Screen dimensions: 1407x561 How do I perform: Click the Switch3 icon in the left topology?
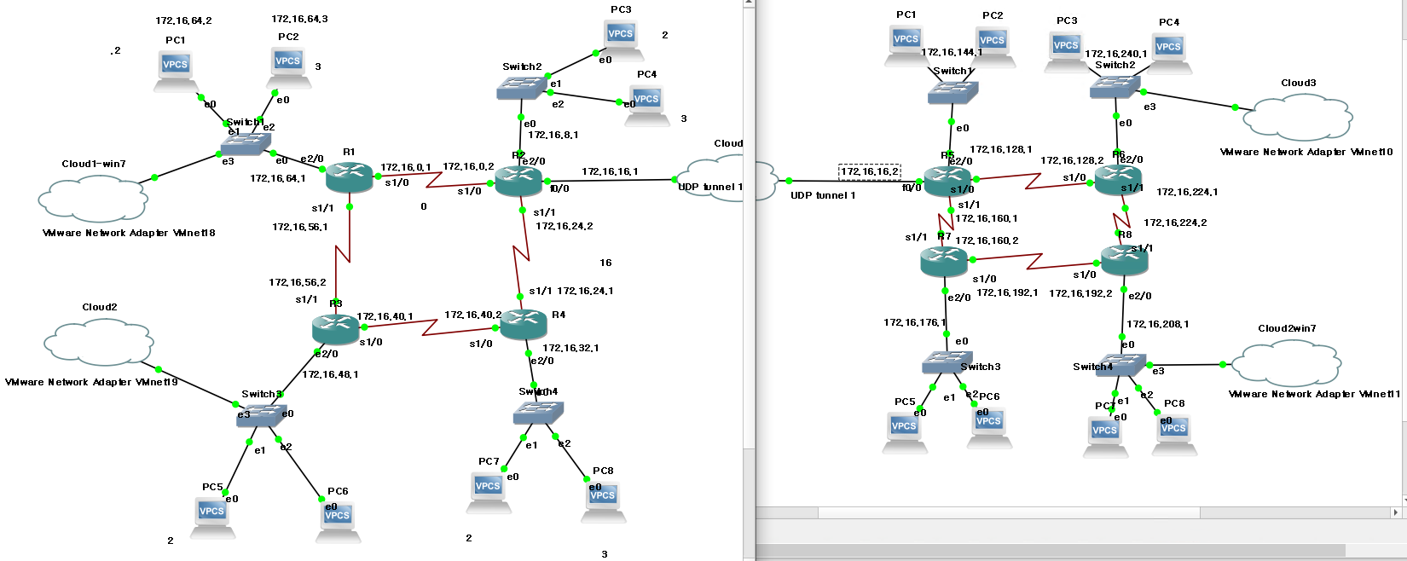click(261, 415)
